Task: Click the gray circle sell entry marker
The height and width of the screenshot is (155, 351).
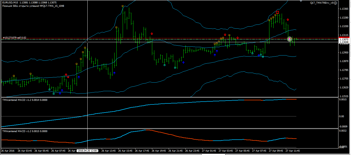Action: 289,39
